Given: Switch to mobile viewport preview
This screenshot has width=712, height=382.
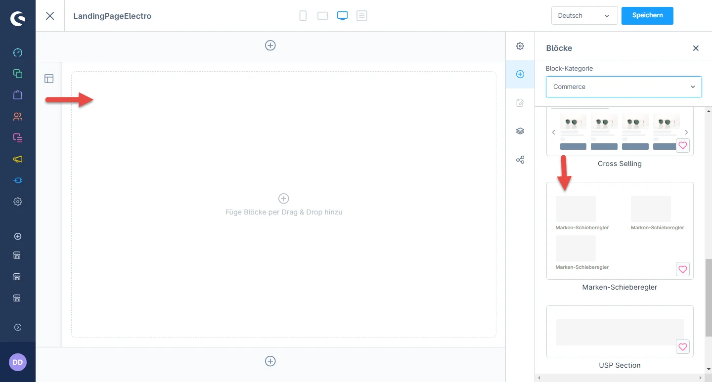Looking at the screenshot, I should (x=303, y=16).
